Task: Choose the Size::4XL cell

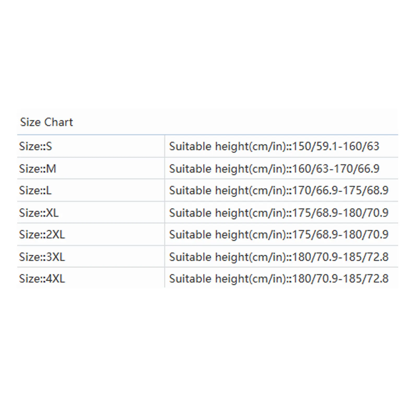Action: [x=42, y=279]
